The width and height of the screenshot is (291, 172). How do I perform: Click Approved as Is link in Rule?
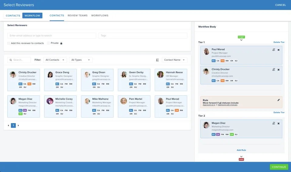click(209, 105)
